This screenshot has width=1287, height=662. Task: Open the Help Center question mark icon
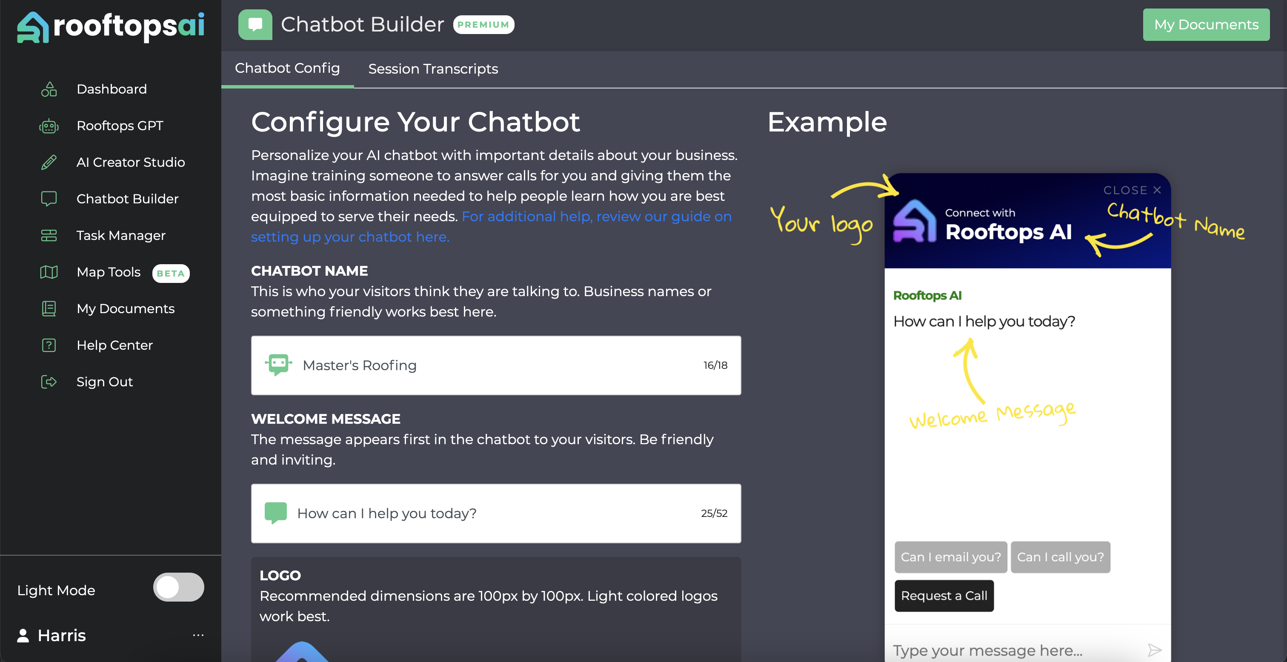(x=49, y=345)
